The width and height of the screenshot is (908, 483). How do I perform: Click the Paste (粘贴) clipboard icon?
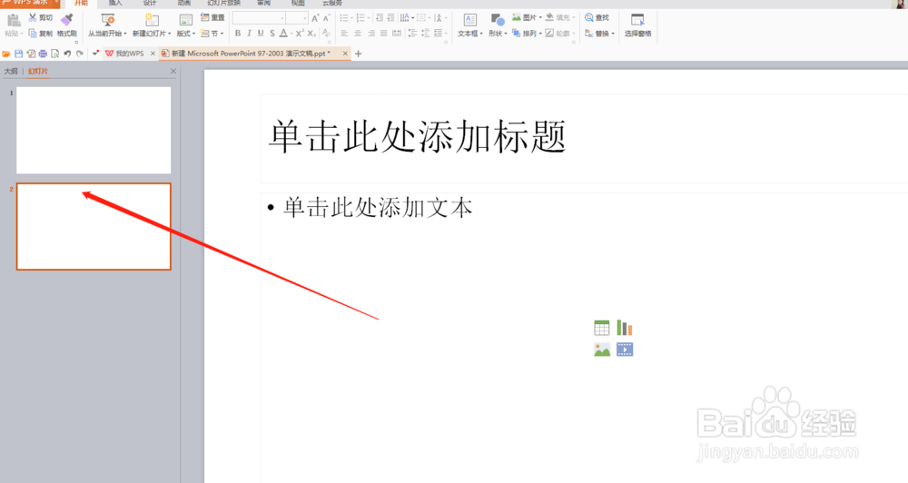[14, 20]
